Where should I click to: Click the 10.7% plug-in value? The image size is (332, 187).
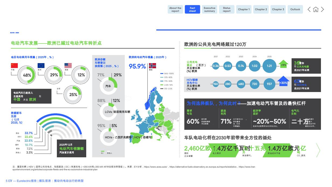(29, 145)
